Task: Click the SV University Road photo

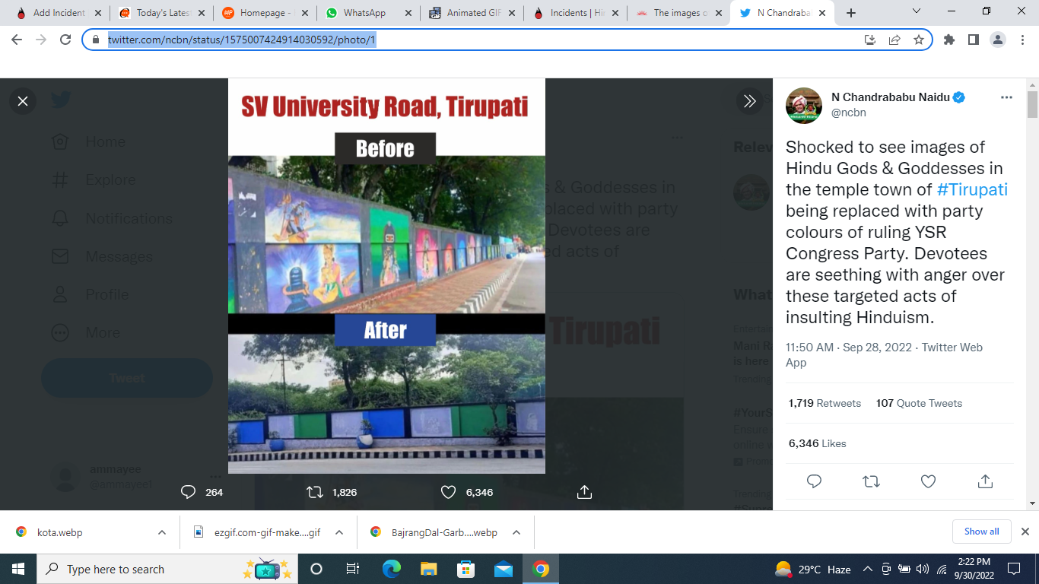Action: tap(386, 276)
